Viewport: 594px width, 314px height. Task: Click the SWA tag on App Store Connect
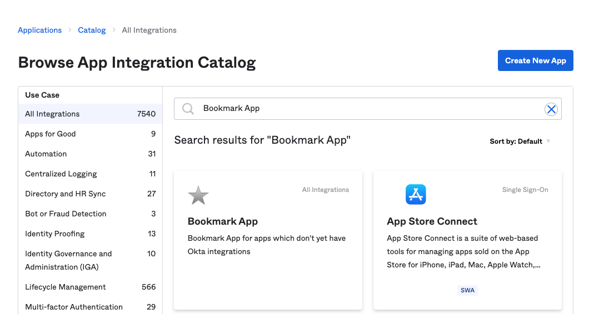coord(467,290)
